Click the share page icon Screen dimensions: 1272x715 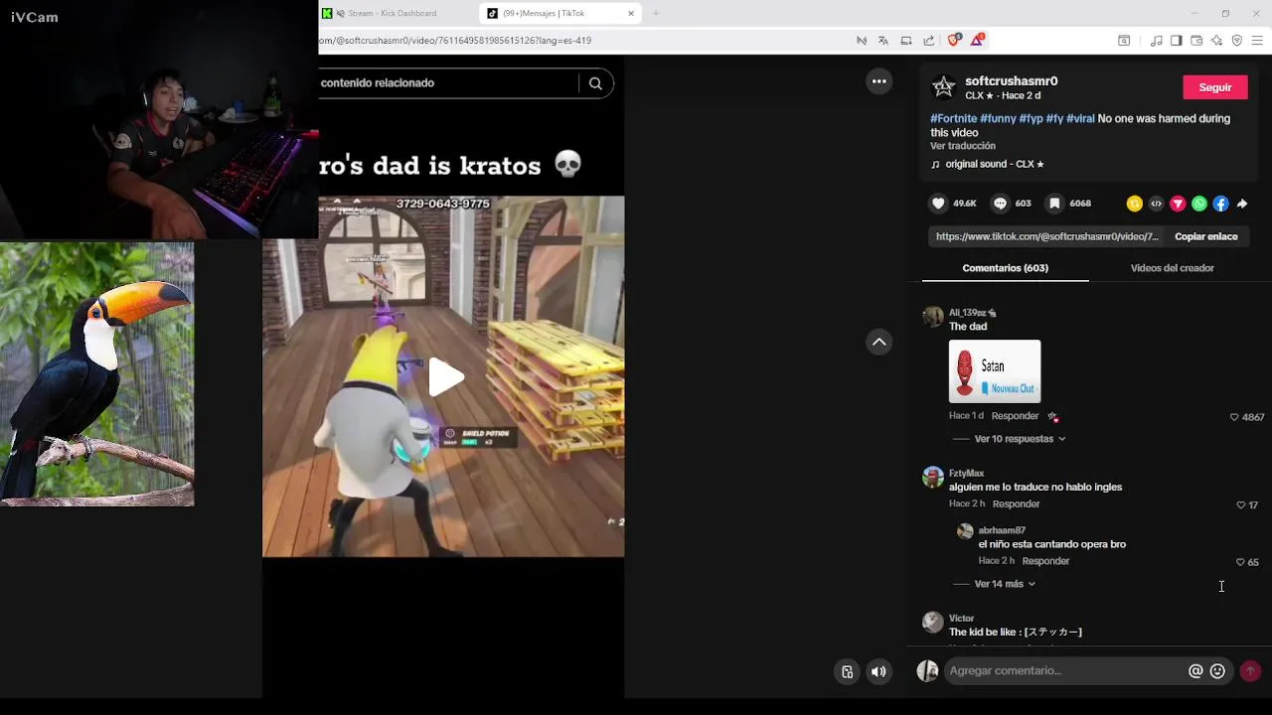(x=928, y=41)
